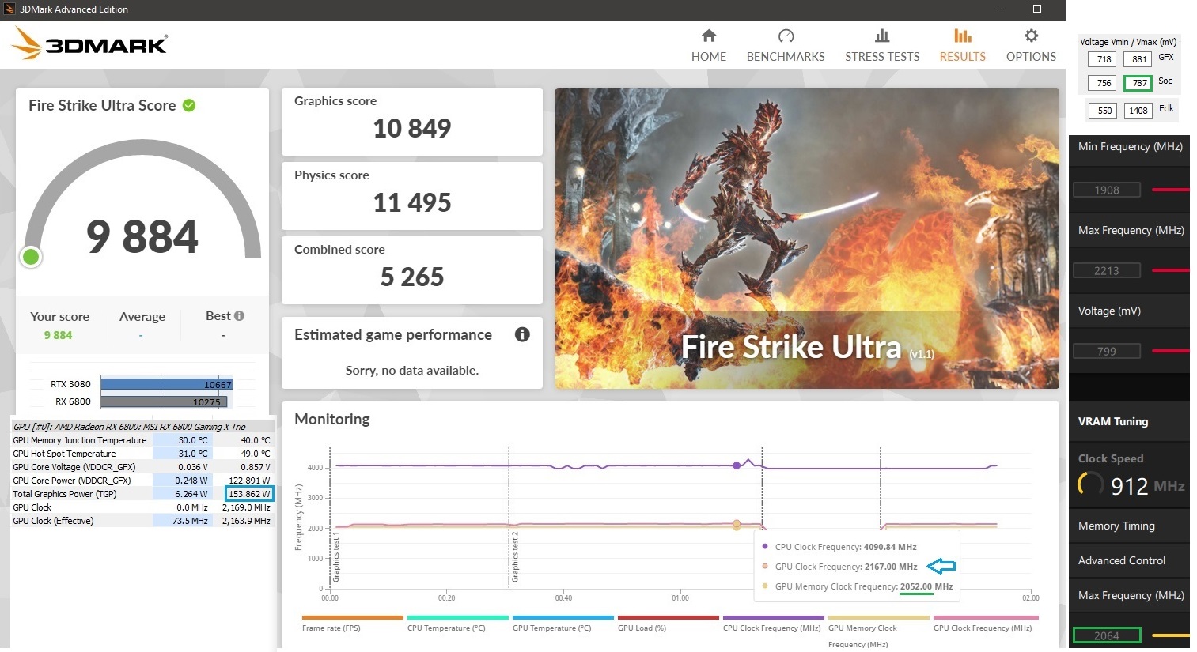Click Combined score value 5 265
This screenshot has height=652, width=1197.
tap(411, 277)
